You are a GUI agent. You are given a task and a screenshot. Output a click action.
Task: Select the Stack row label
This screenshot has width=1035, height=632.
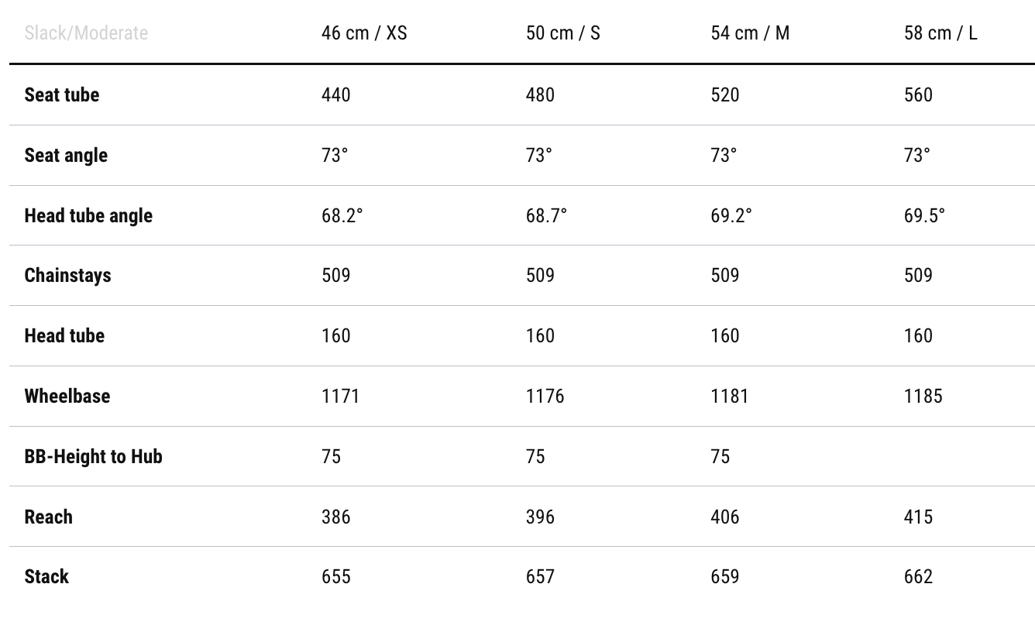pos(46,576)
